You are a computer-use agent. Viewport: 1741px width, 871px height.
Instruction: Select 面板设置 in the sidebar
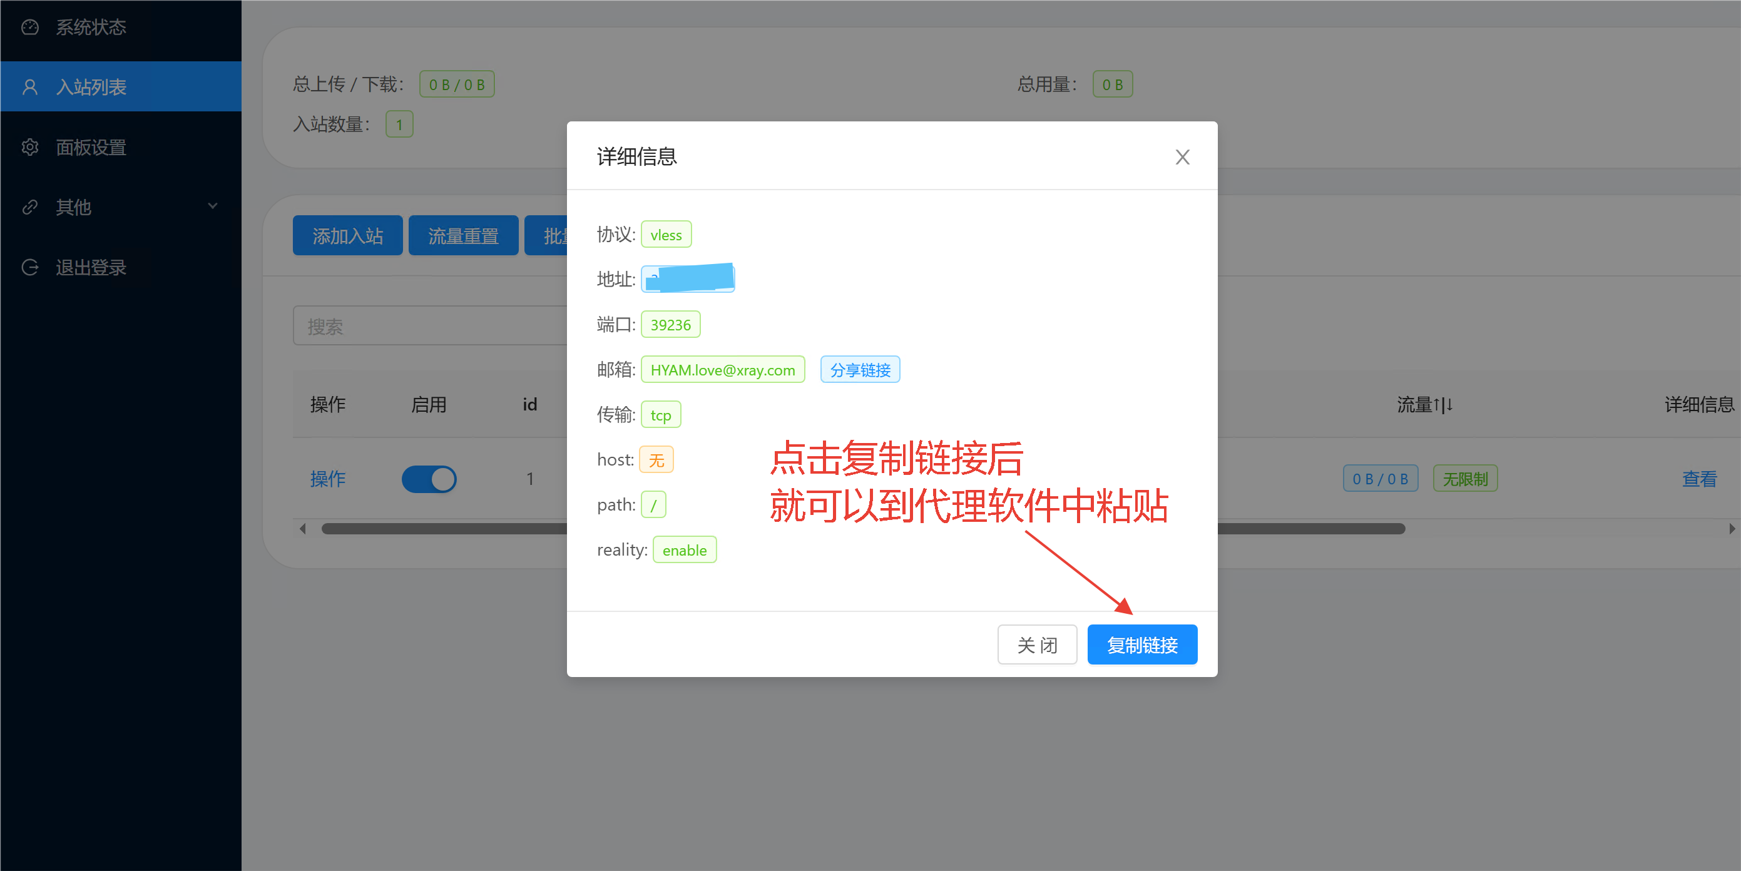tap(91, 147)
